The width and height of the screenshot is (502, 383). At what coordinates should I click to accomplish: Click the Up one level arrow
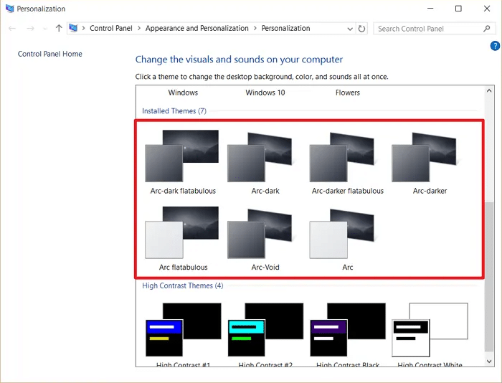click(x=59, y=29)
